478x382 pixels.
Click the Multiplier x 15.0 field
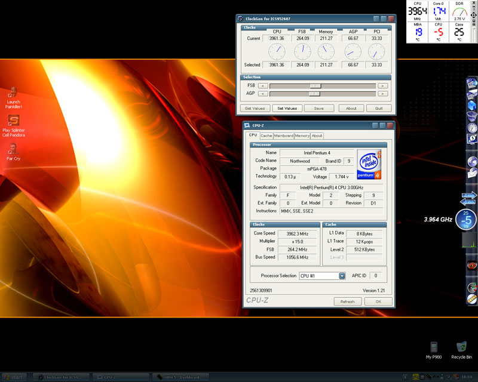click(297, 242)
